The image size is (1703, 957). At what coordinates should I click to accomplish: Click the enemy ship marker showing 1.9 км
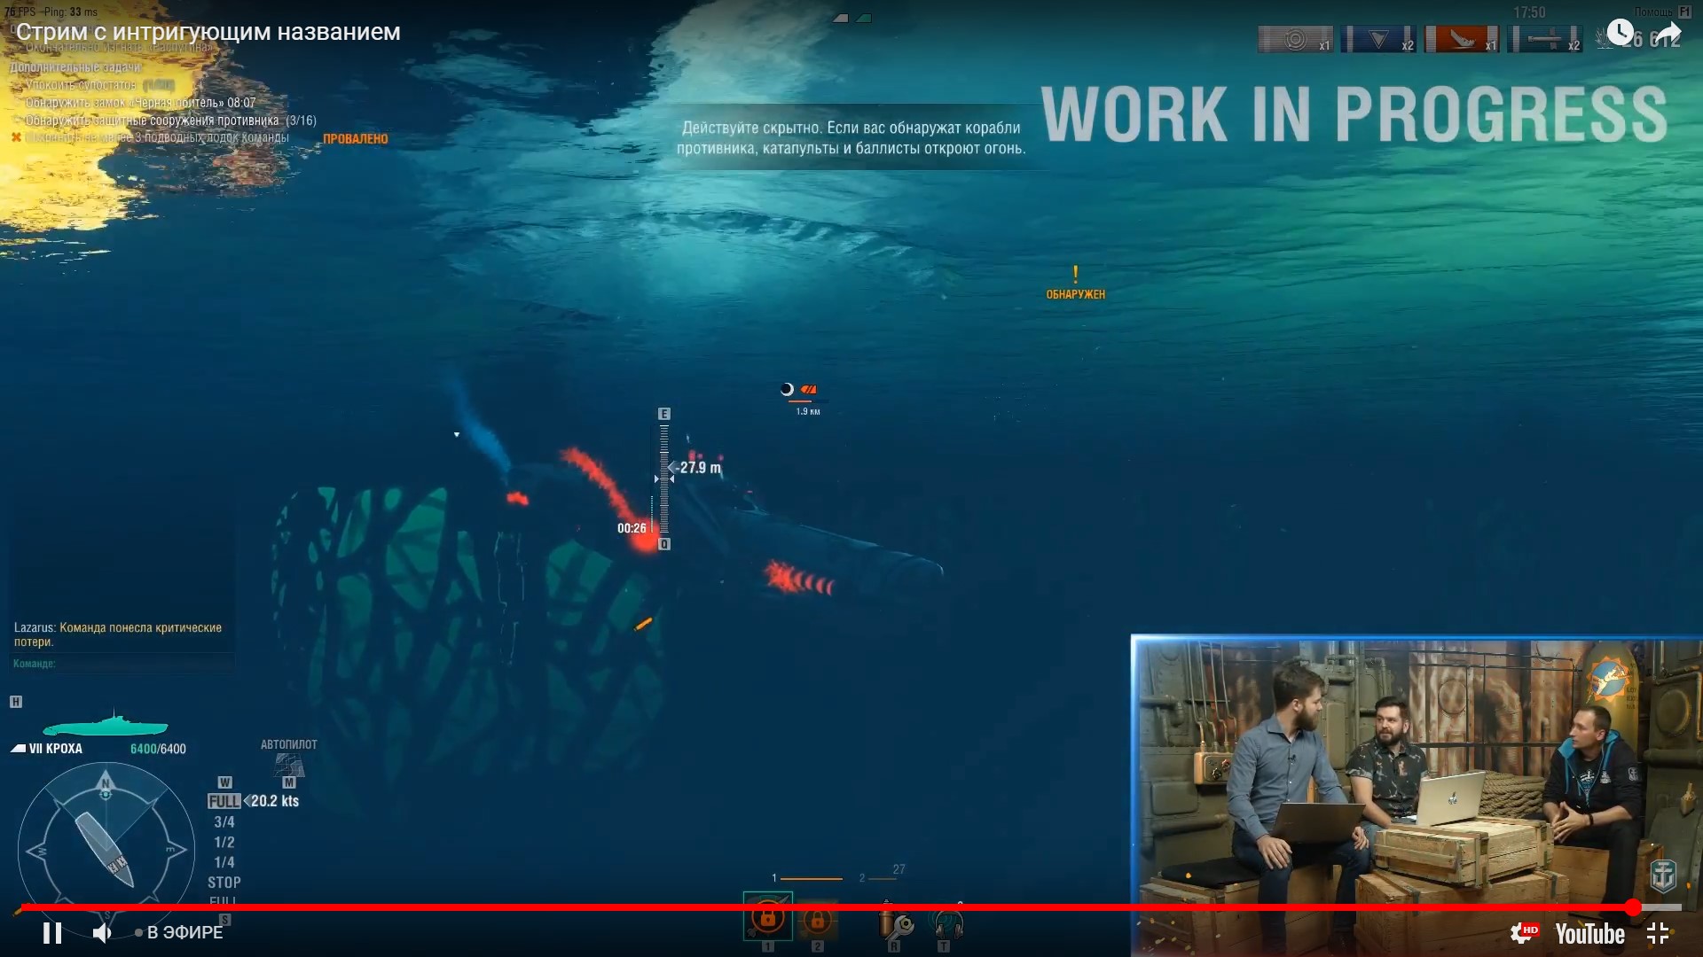click(x=803, y=399)
